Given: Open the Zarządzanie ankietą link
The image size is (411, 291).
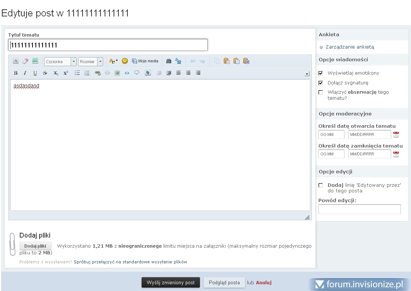Looking at the screenshot, I should point(350,47).
